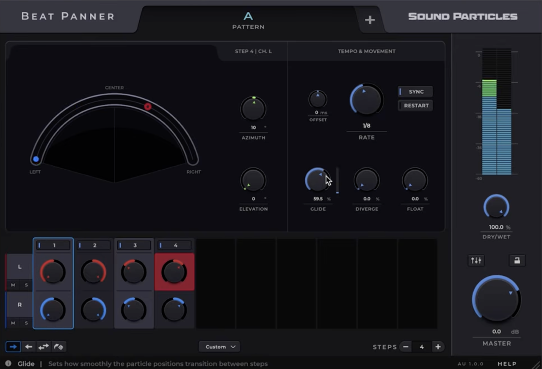
Task: Increase steps with plus button
Action: pyautogui.click(x=438, y=347)
